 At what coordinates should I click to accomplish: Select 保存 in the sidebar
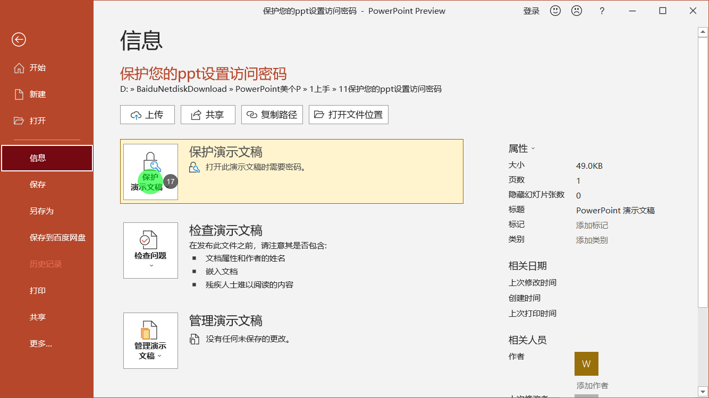[47, 185]
